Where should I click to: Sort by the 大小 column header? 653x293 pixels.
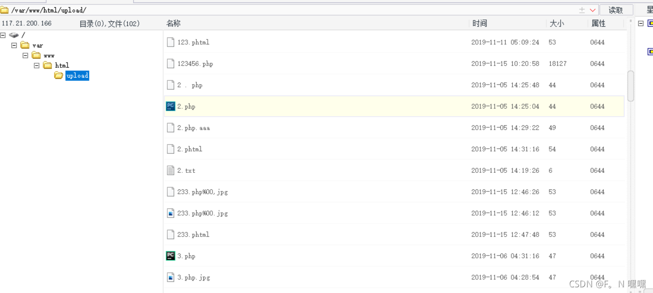(557, 23)
